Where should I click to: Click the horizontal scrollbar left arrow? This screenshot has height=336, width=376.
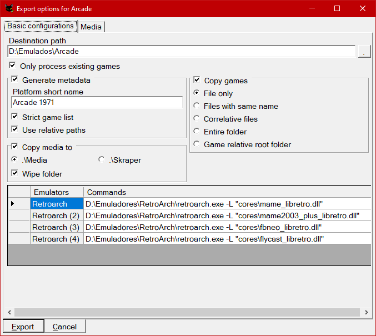[9, 312]
